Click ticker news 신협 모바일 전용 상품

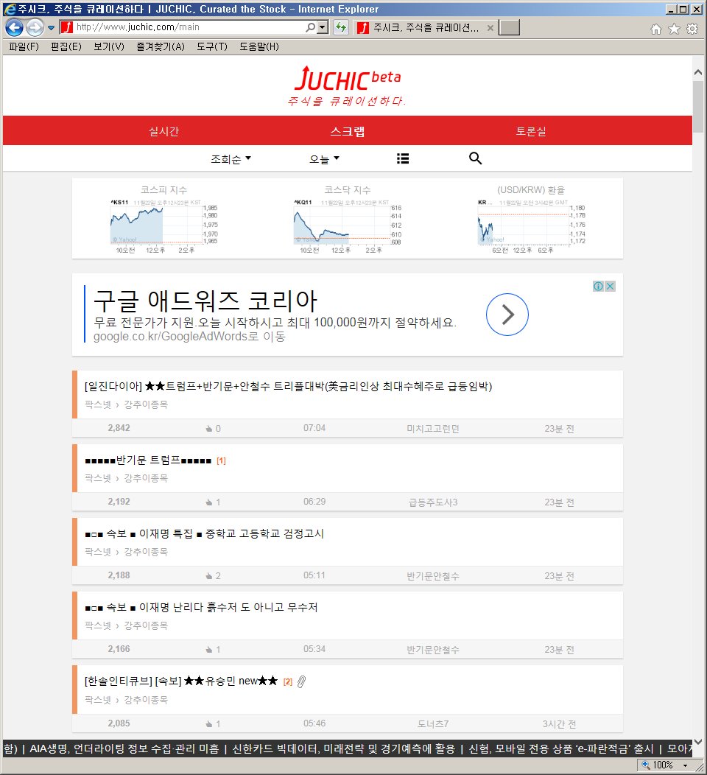pyautogui.click(x=560, y=748)
